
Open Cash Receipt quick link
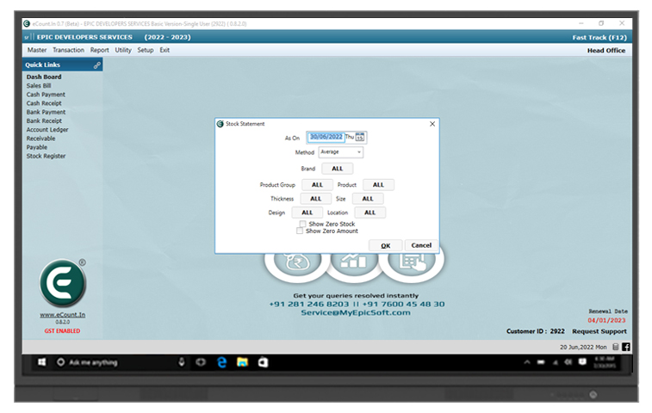point(44,103)
